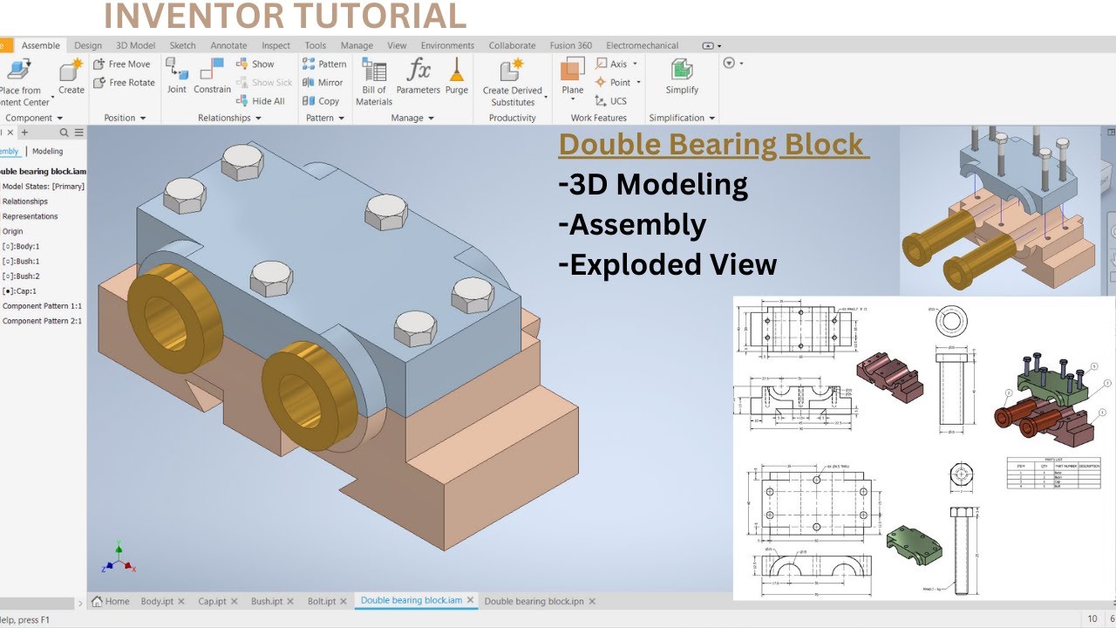Click the Home document tab icon
This screenshot has height=628, width=1116.
(x=98, y=601)
